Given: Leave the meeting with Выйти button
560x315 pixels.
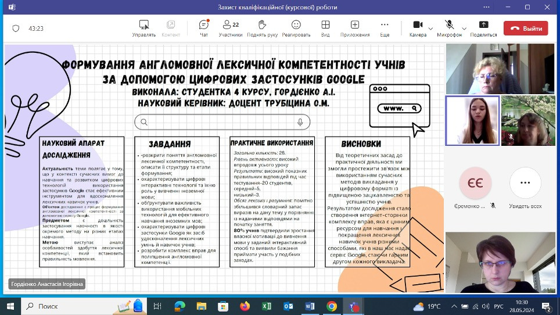Looking at the screenshot, I should [526, 28].
